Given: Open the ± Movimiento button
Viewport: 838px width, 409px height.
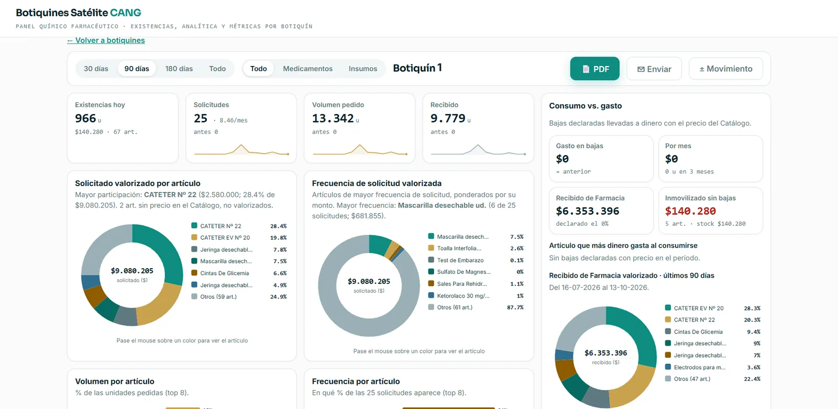Looking at the screenshot, I should click(x=725, y=69).
